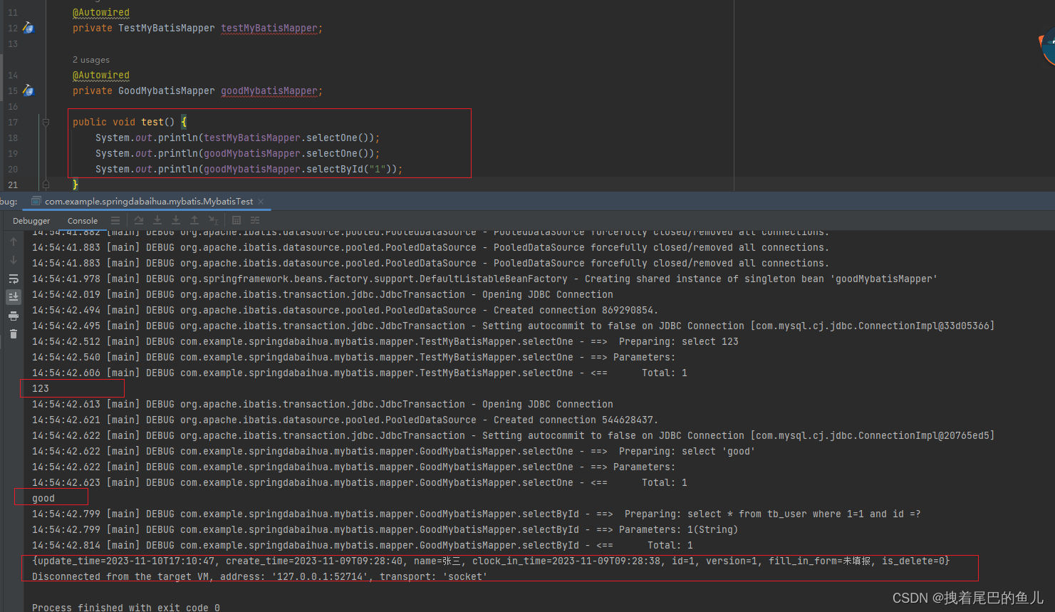This screenshot has width=1055, height=612.
Task: Click the 'select * from tb_user' log line
Action: pyautogui.click(x=476, y=514)
